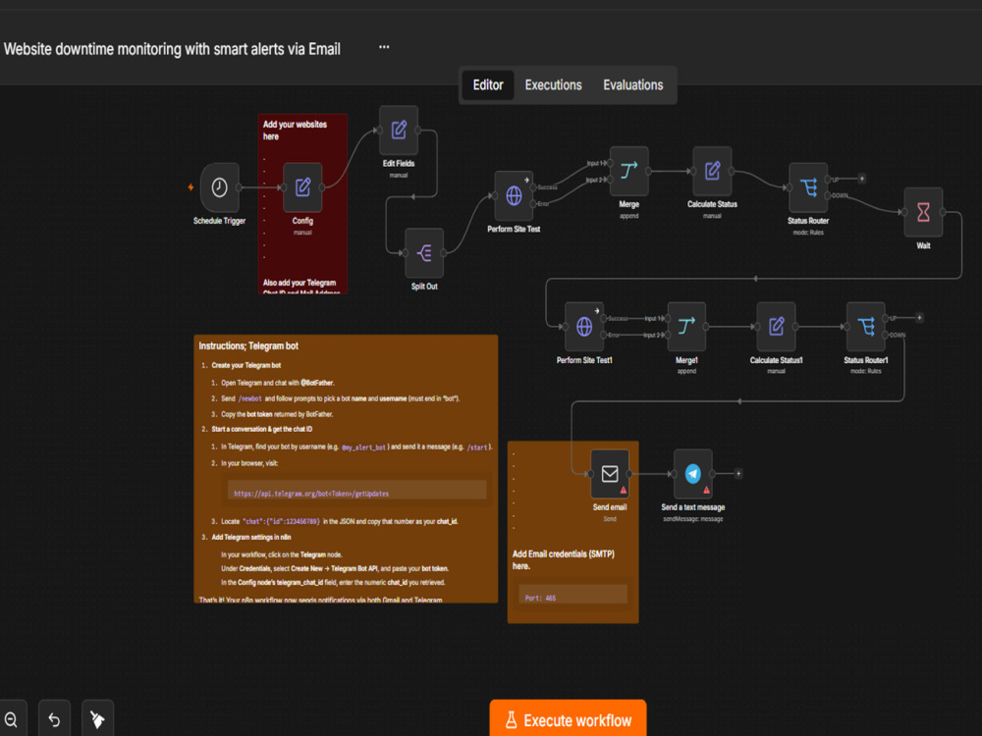Open the Config node
This screenshot has height=736, width=982.
(x=302, y=187)
